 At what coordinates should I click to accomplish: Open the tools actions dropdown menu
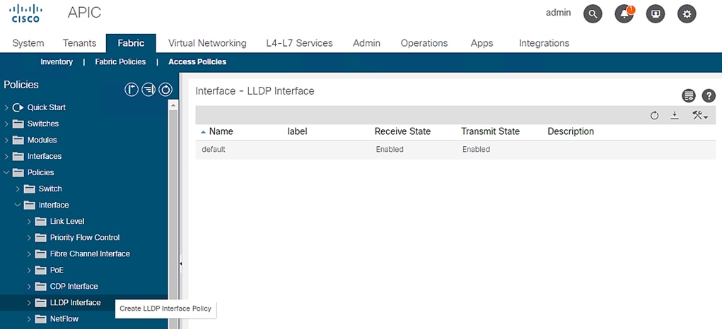pyautogui.click(x=700, y=115)
